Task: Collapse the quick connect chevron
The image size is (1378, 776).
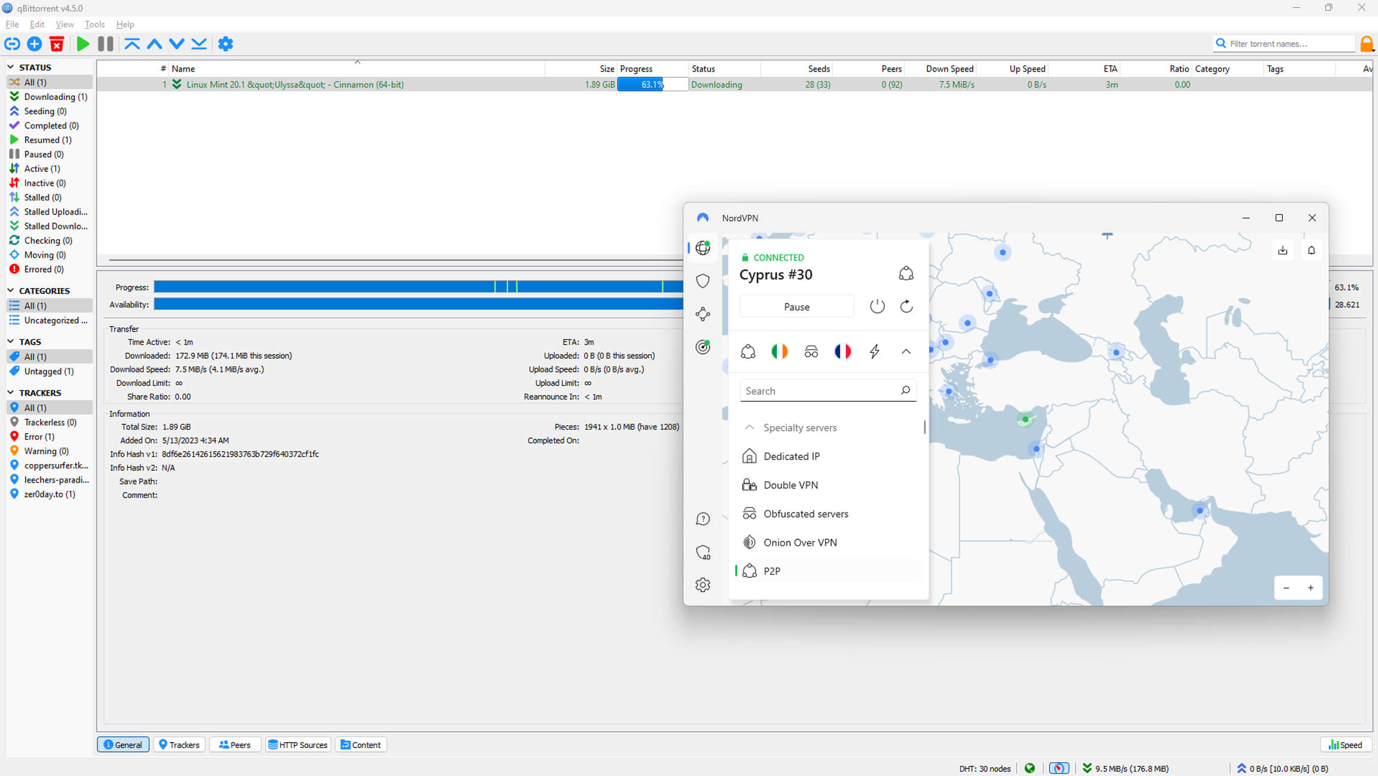Action: point(906,352)
